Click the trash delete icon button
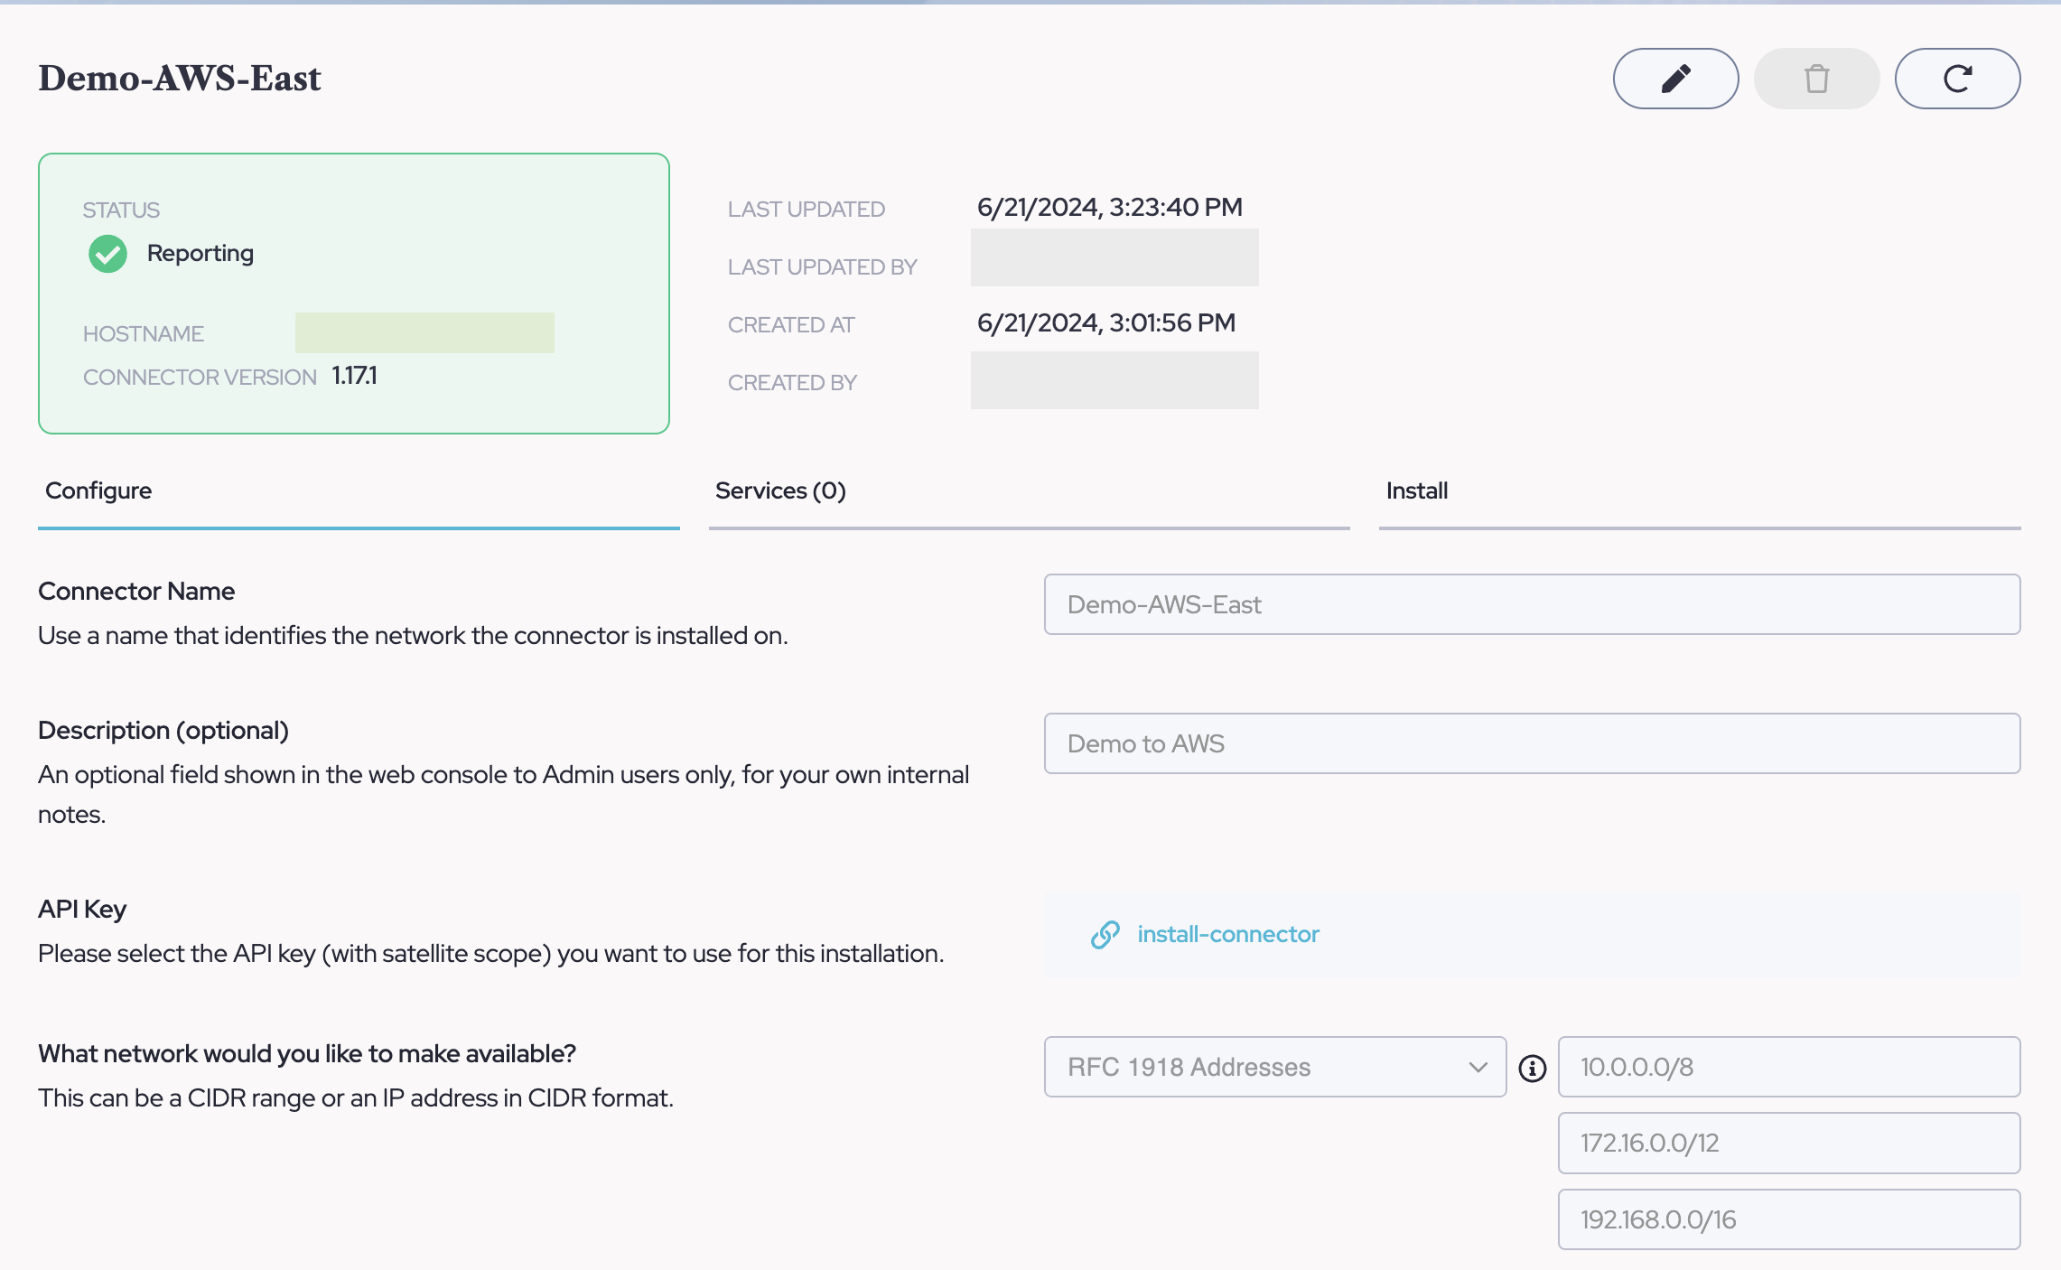Image resolution: width=2061 pixels, height=1270 pixels. tap(1816, 79)
